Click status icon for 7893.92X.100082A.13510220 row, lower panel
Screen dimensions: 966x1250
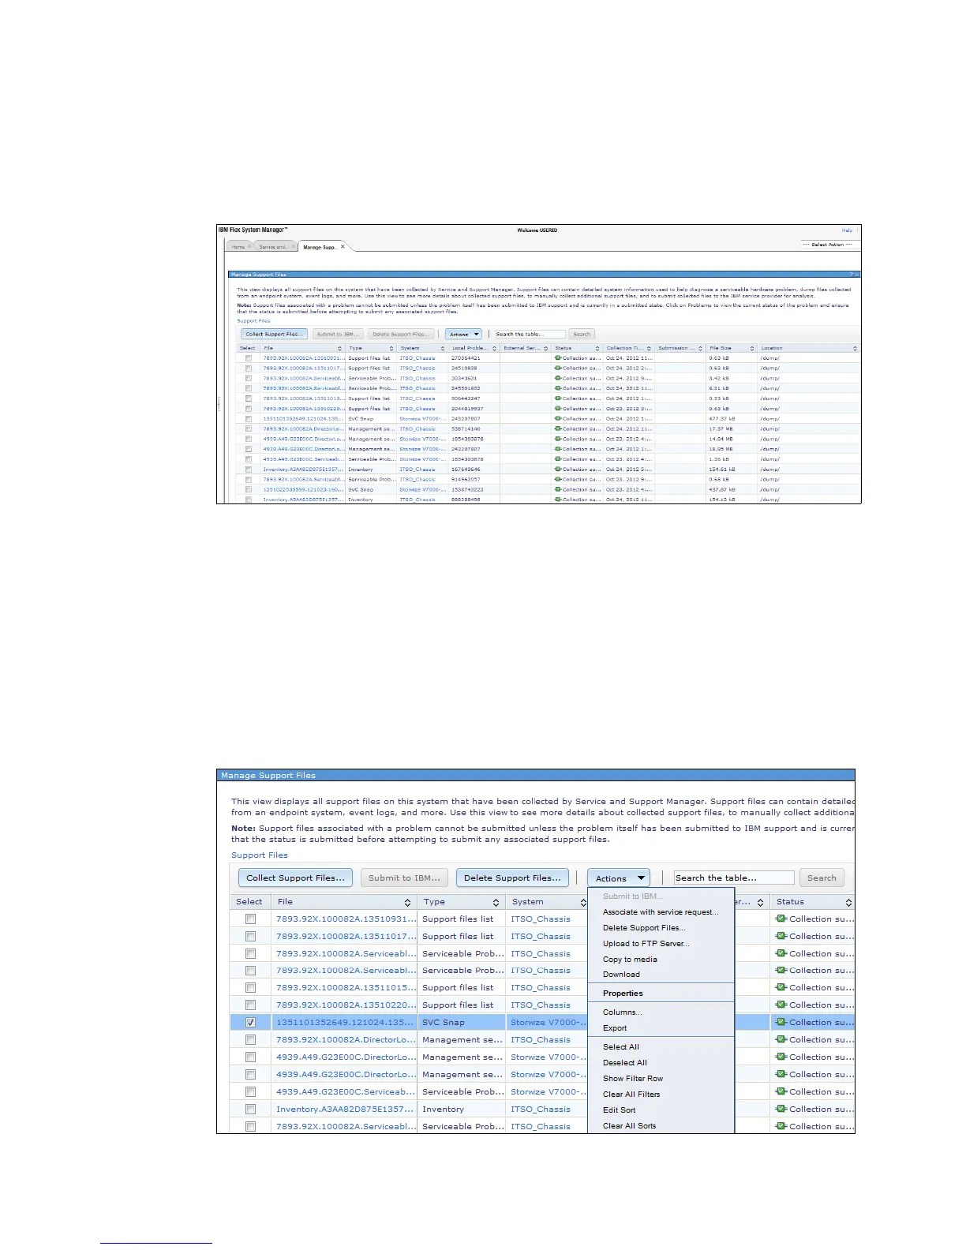(781, 1005)
